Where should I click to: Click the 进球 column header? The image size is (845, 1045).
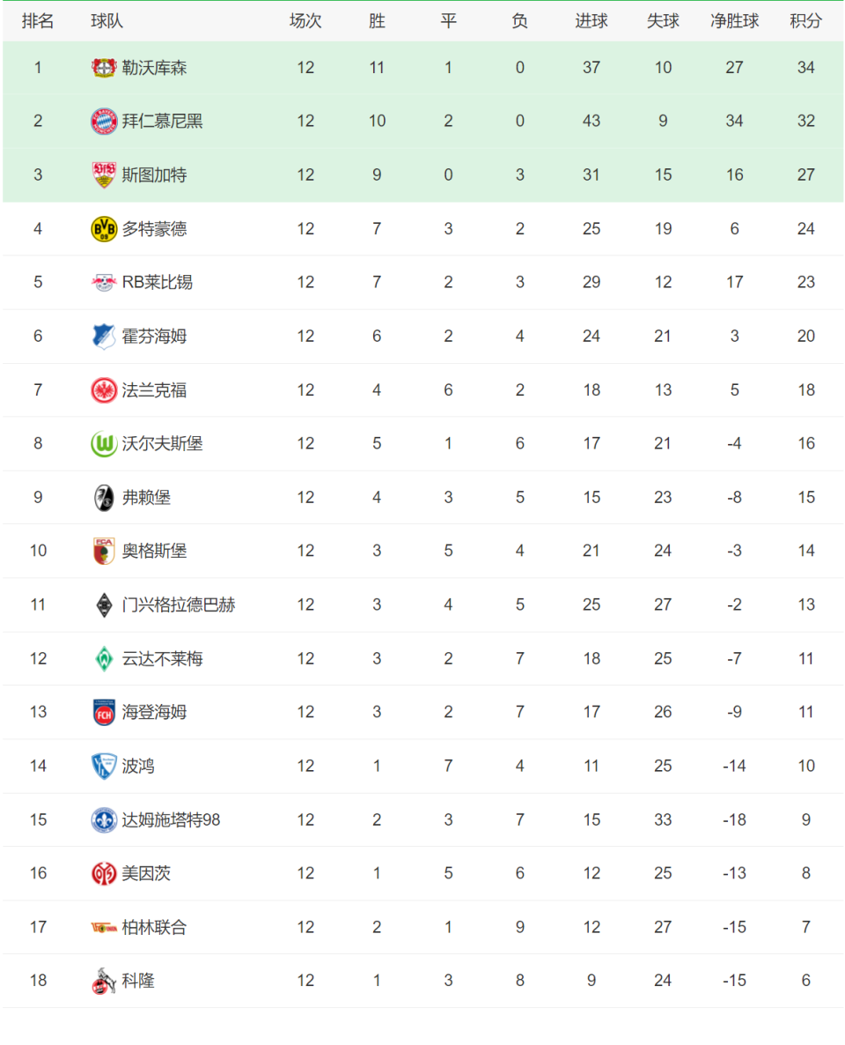pyautogui.click(x=591, y=21)
